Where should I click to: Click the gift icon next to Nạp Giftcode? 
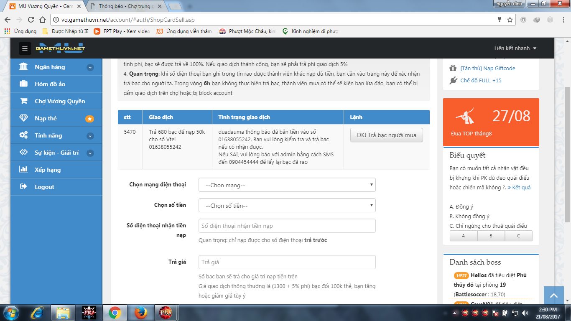coord(453,68)
